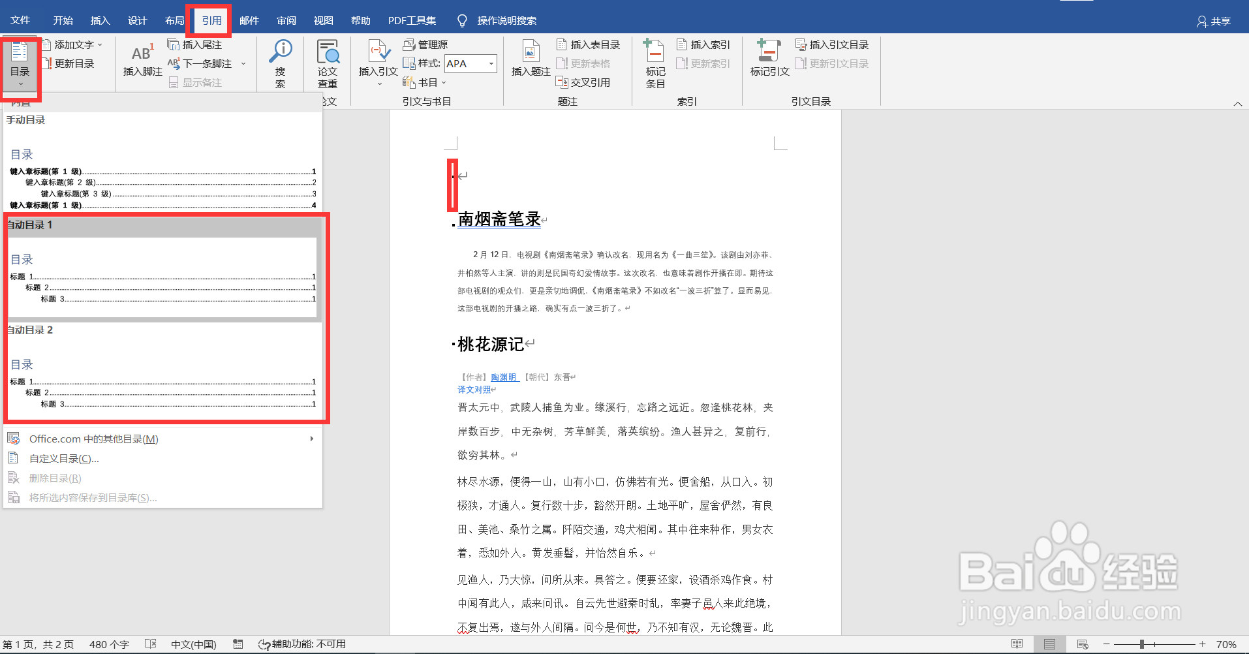
Task: Open the 视图 ribbon tab
Action: 323,20
